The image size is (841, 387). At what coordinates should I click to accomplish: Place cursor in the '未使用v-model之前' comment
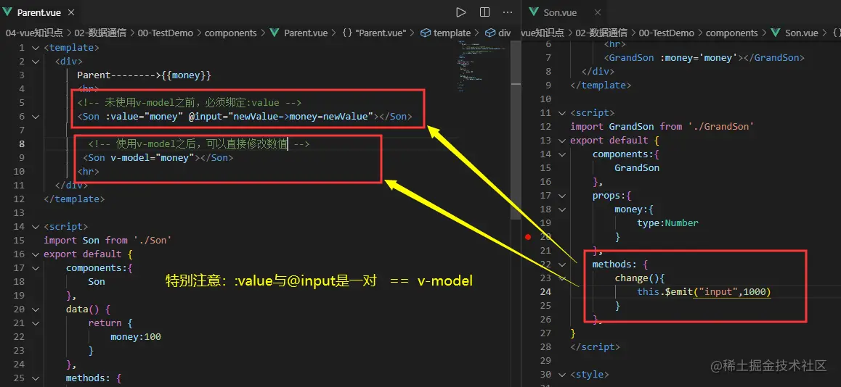point(190,103)
